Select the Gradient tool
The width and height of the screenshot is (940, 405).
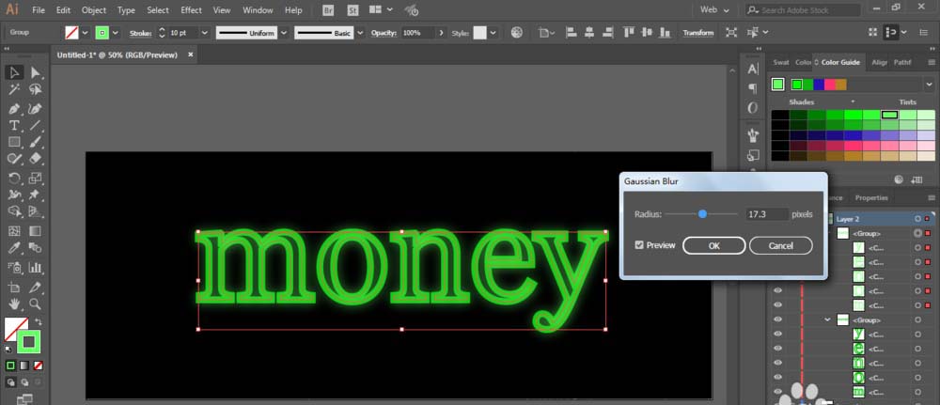pyautogui.click(x=36, y=231)
